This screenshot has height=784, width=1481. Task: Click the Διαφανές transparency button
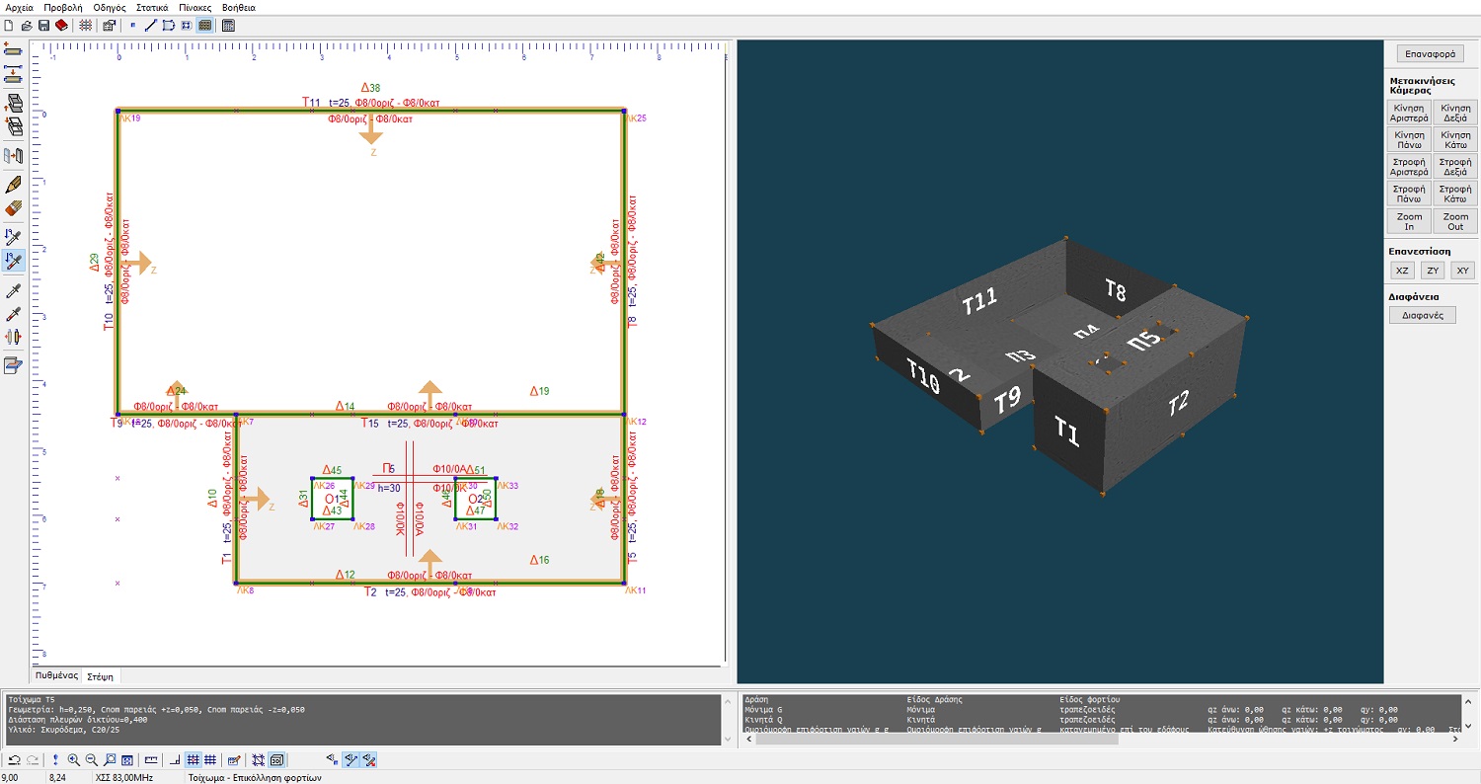coord(1423,316)
